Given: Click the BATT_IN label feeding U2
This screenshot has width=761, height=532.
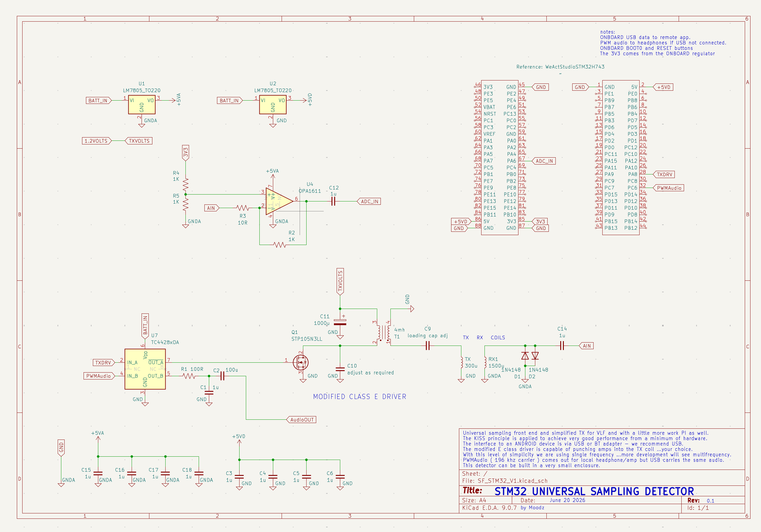Looking at the screenshot, I should [x=230, y=100].
